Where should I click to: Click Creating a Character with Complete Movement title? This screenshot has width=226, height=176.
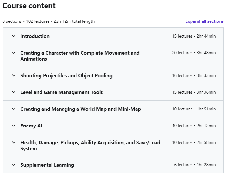[x=80, y=56]
